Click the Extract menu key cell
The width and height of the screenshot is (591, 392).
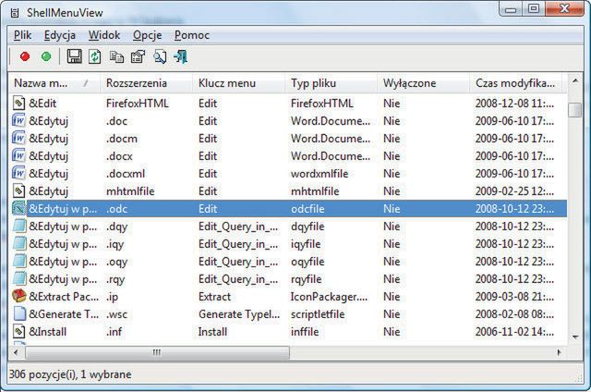pyautogui.click(x=214, y=297)
